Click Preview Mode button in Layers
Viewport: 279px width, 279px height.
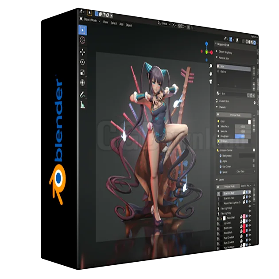tap(228, 186)
